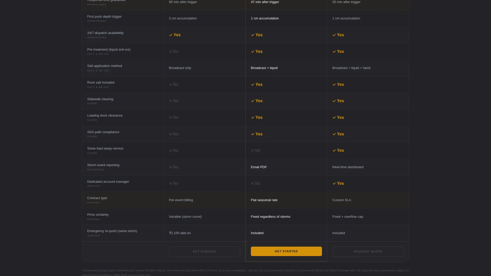This screenshot has height=276, width=491.
Task: Click the first X icon in Pre-treatment row
Action: click(x=171, y=52)
